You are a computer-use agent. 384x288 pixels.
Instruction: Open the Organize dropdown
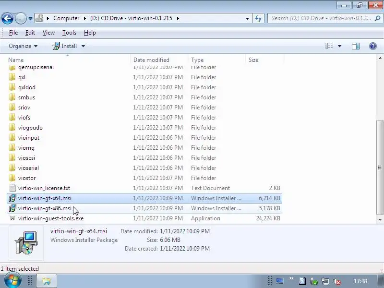click(x=23, y=46)
